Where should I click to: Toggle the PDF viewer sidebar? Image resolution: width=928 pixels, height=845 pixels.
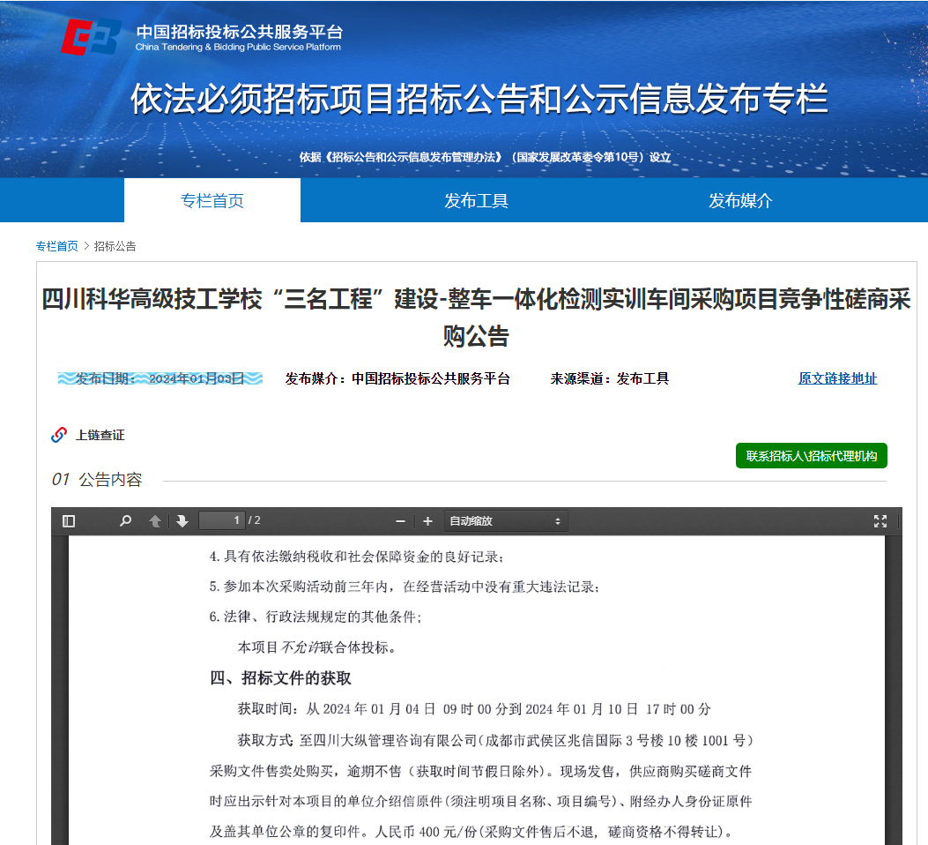(x=69, y=521)
